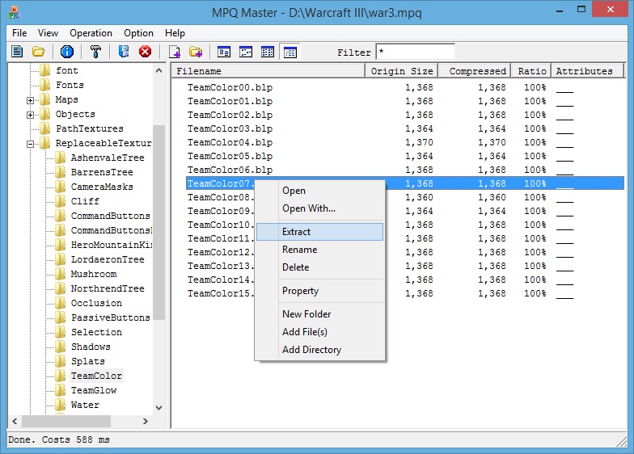
Task: Sort by the Origin Size column header
Action: coord(401,71)
